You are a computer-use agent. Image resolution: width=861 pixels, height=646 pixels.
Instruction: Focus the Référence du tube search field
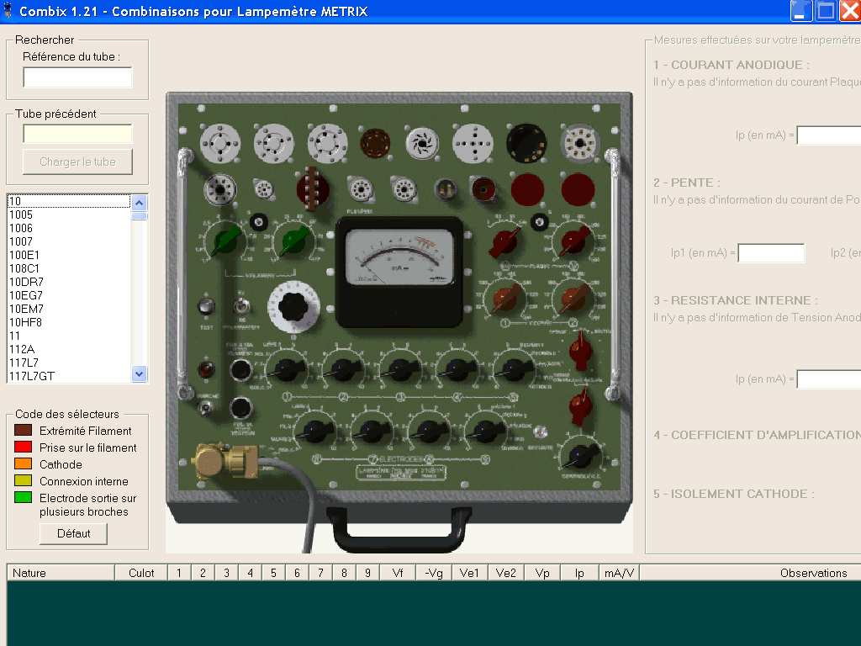pyautogui.click(x=77, y=77)
